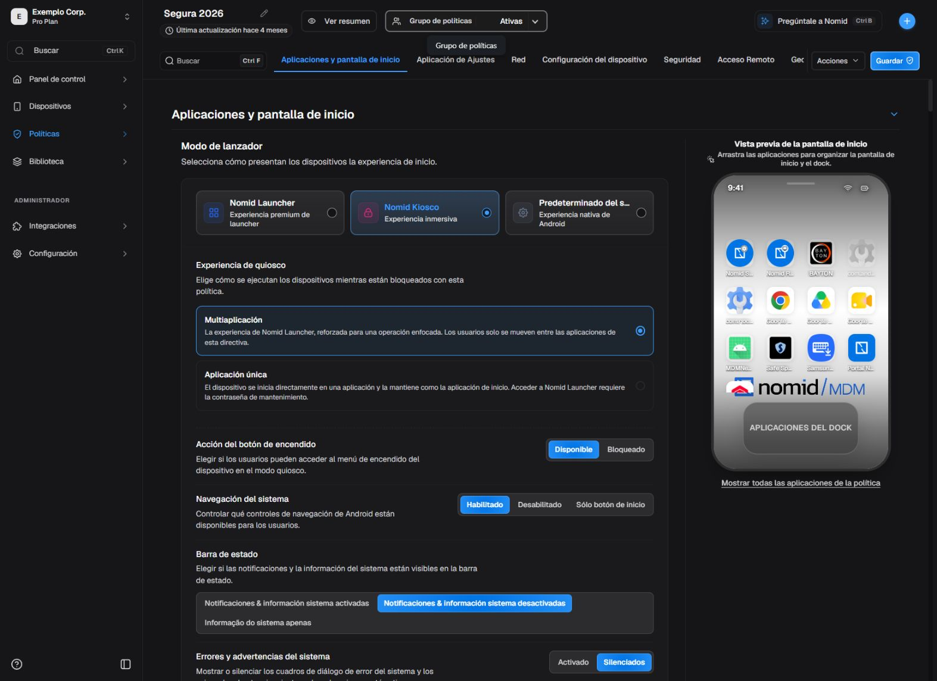Select the BAYTON app icon in preview
The image size is (937, 681).
pyautogui.click(x=821, y=253)
